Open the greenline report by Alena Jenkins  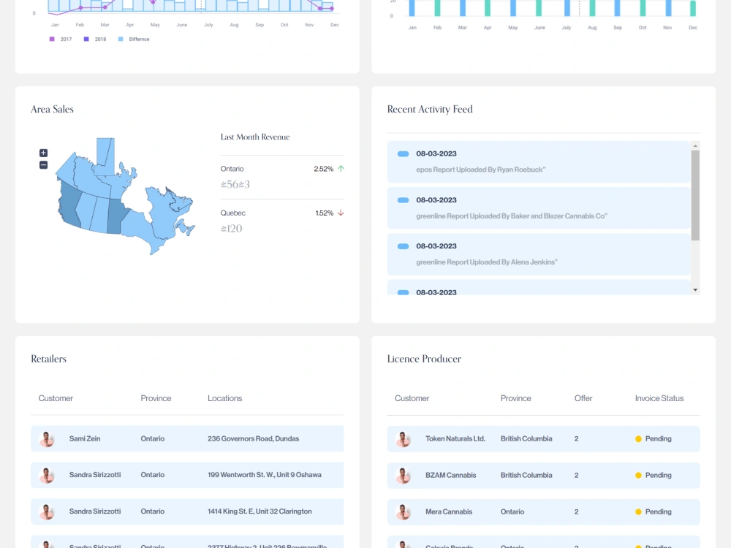click(x=539, y=254)
